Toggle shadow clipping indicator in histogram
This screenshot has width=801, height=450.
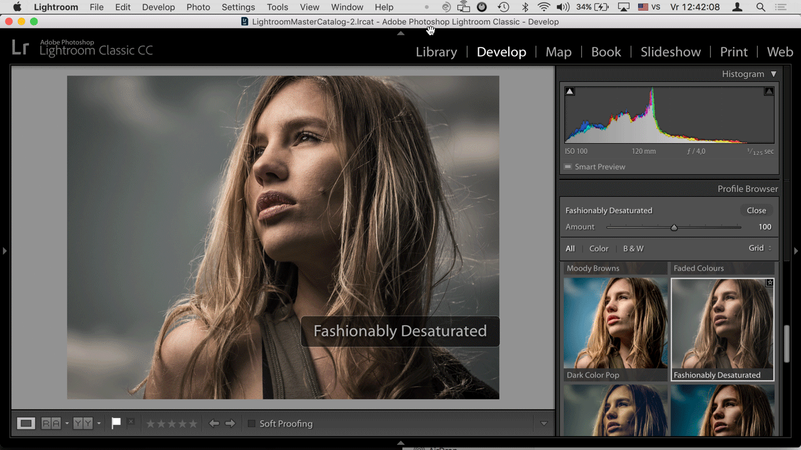pyautogui.click(x=569, y=91)
